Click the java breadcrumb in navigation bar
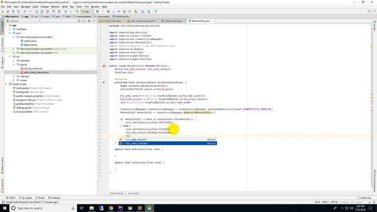 tap(56, 16)
